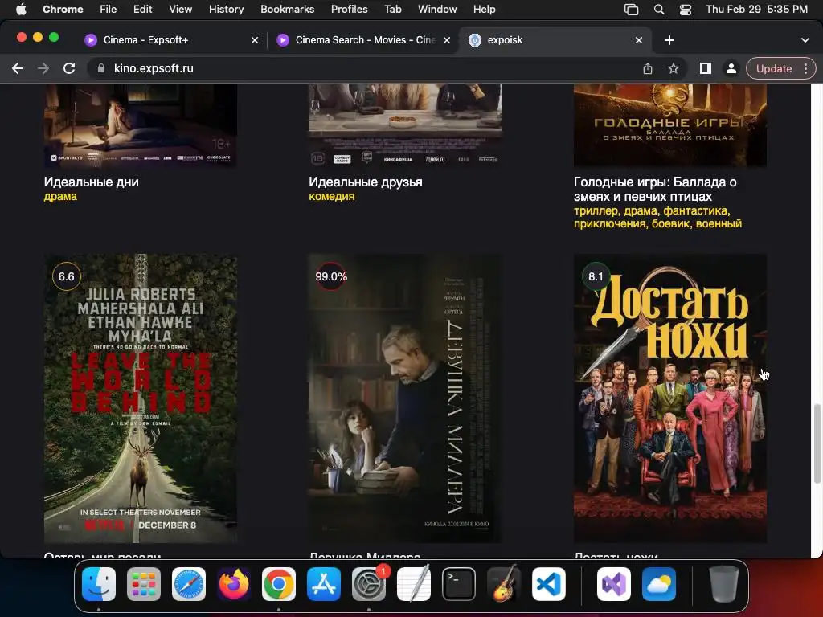Open the Tab menu

click(392, 10)
